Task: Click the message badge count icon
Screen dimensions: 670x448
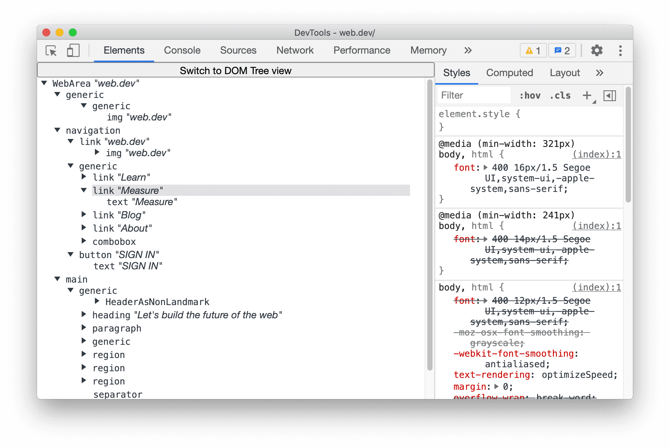Action: [563, 50]
